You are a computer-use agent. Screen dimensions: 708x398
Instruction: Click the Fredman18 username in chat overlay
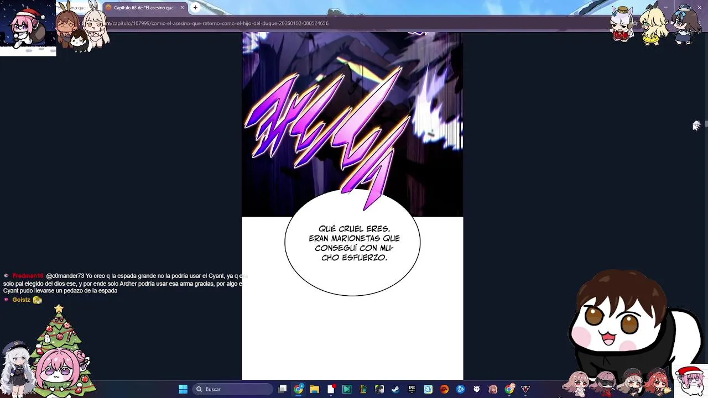coord(28,276)
